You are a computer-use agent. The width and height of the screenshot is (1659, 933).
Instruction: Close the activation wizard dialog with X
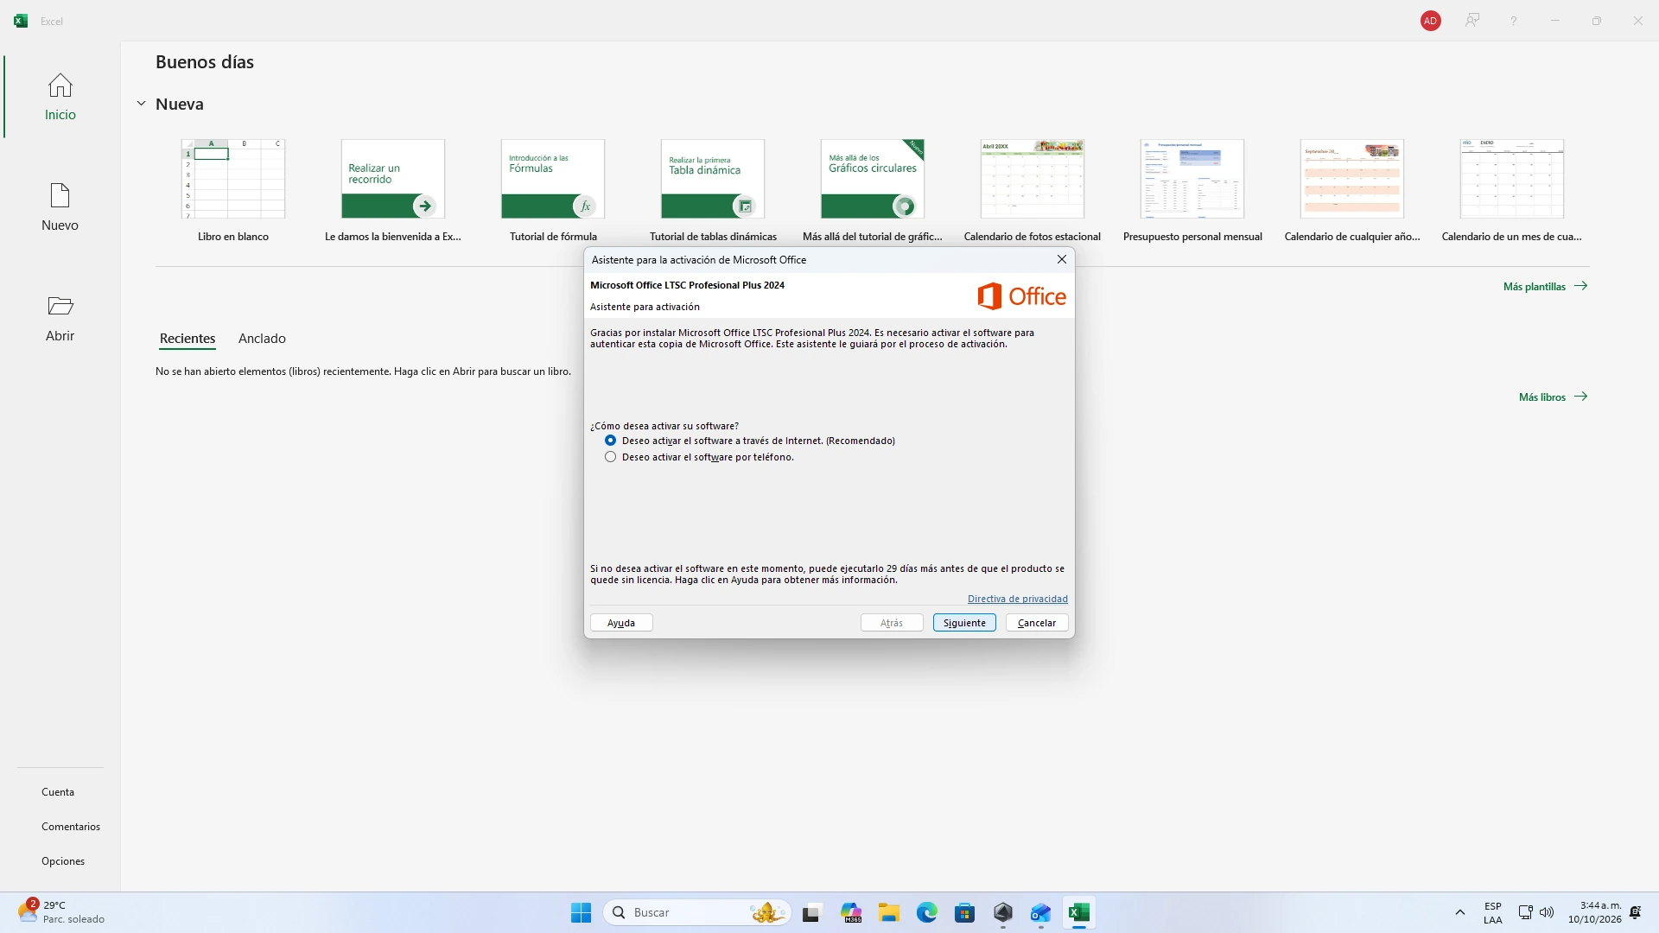click(1061, 259)
